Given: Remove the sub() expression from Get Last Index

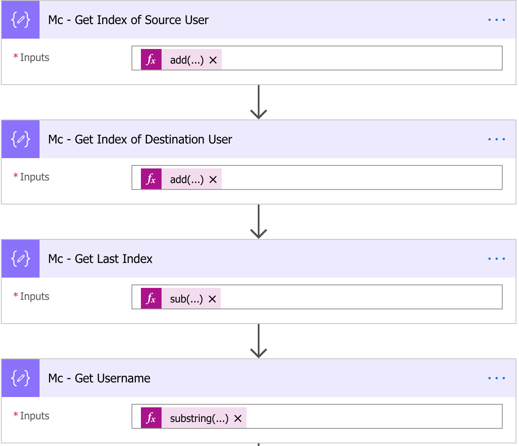Looking at the screenshot, I should pos(211,299).
